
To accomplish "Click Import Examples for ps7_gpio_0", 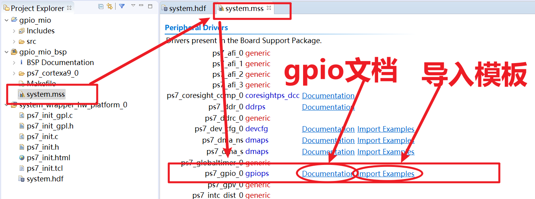I will (386, 174).
